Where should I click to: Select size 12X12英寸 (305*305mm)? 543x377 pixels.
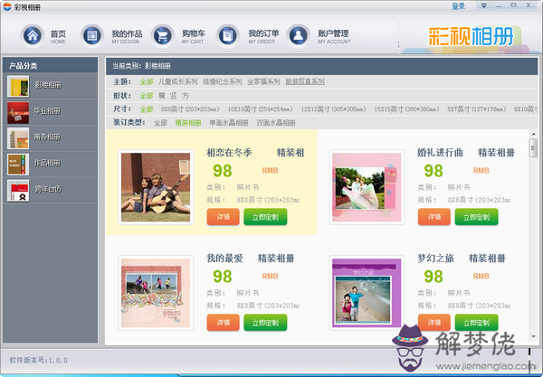tap(333, 109)
